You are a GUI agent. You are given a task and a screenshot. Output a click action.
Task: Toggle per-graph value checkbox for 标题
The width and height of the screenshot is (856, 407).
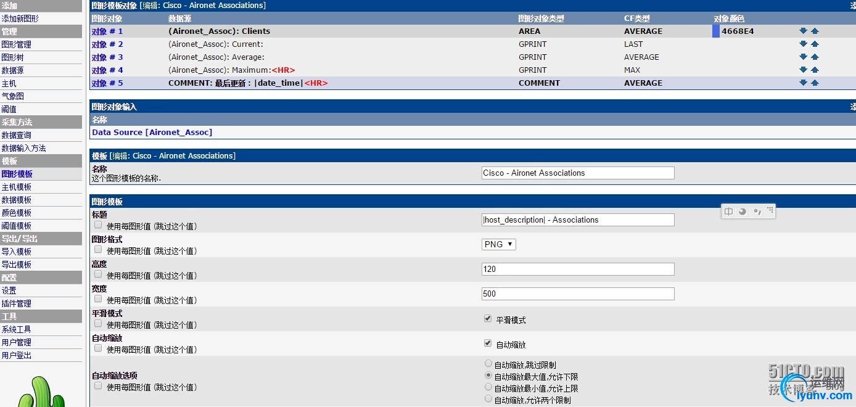click(x=98, y=225)
